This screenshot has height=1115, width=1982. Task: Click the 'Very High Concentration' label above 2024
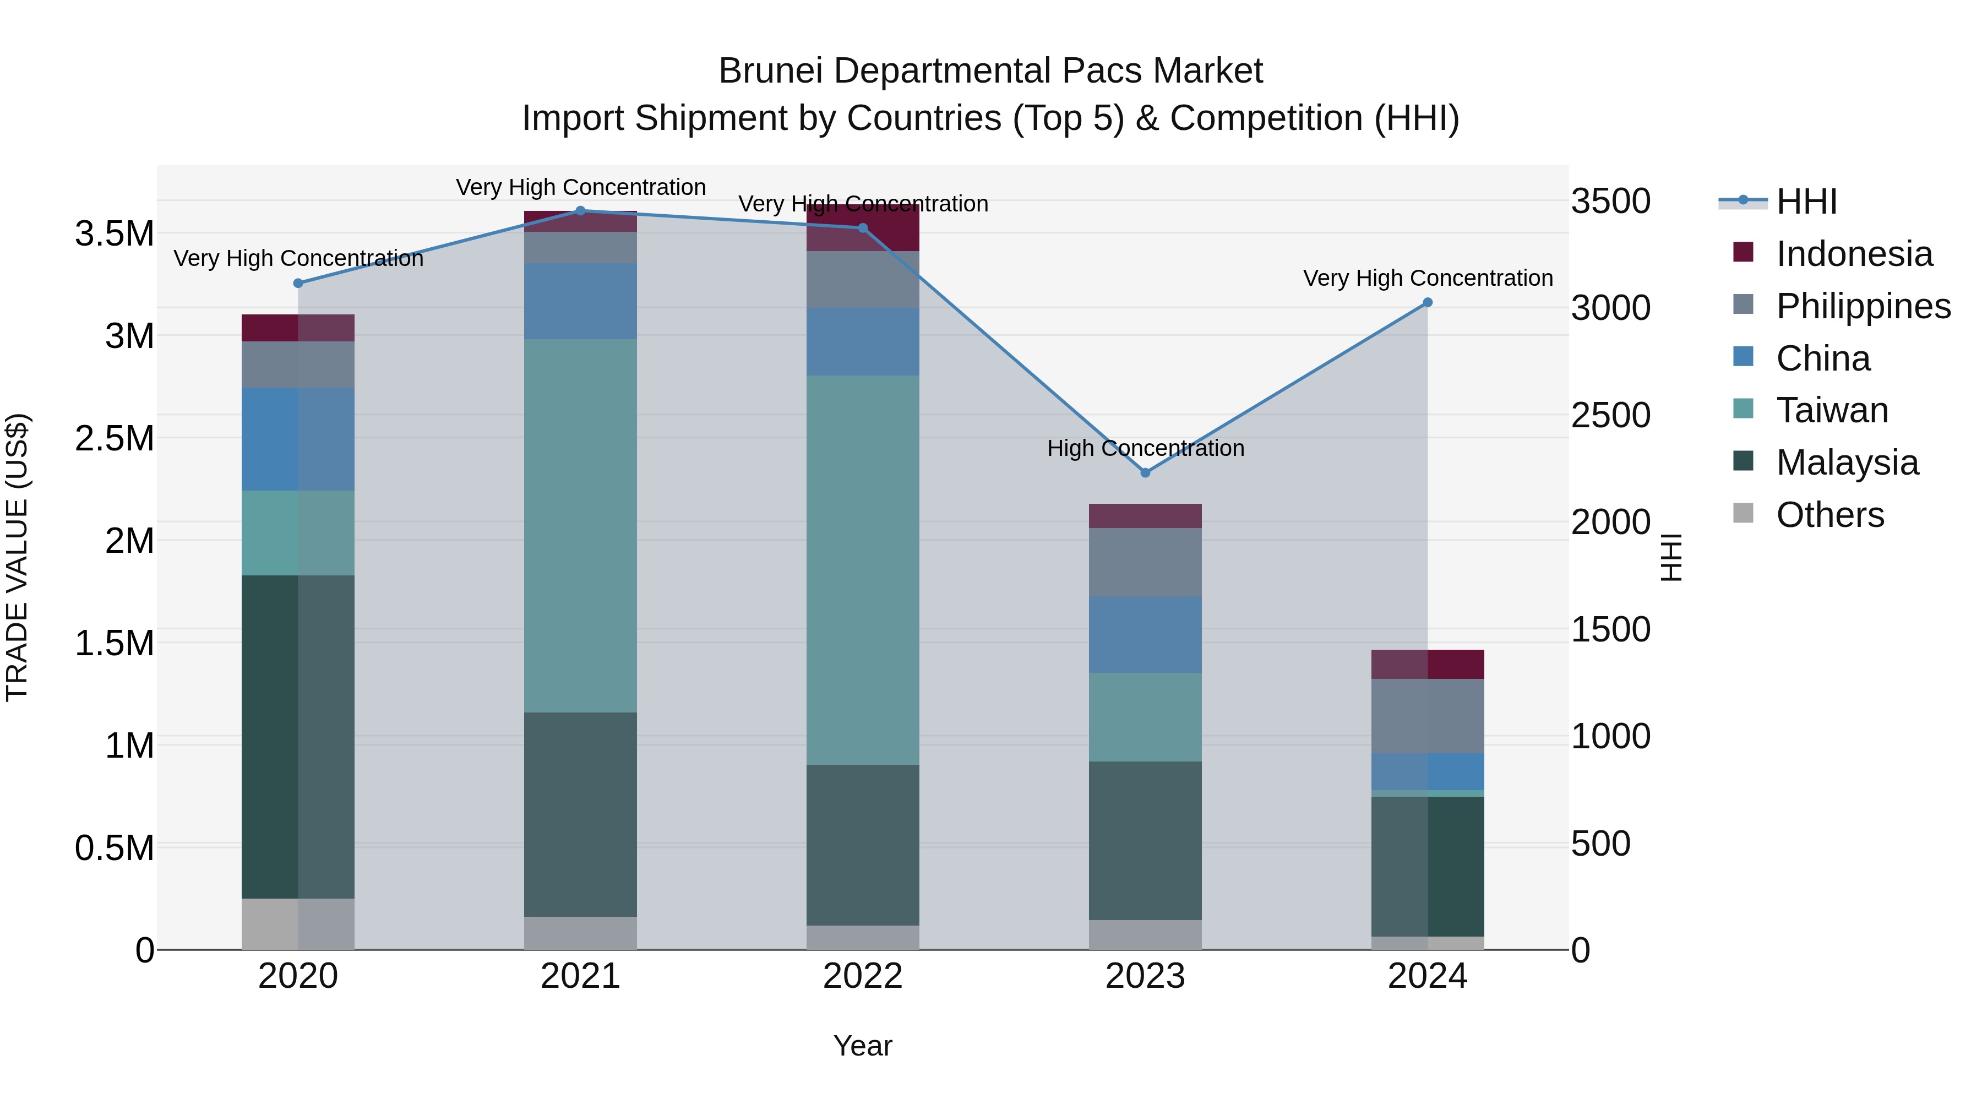point(1428,278)
